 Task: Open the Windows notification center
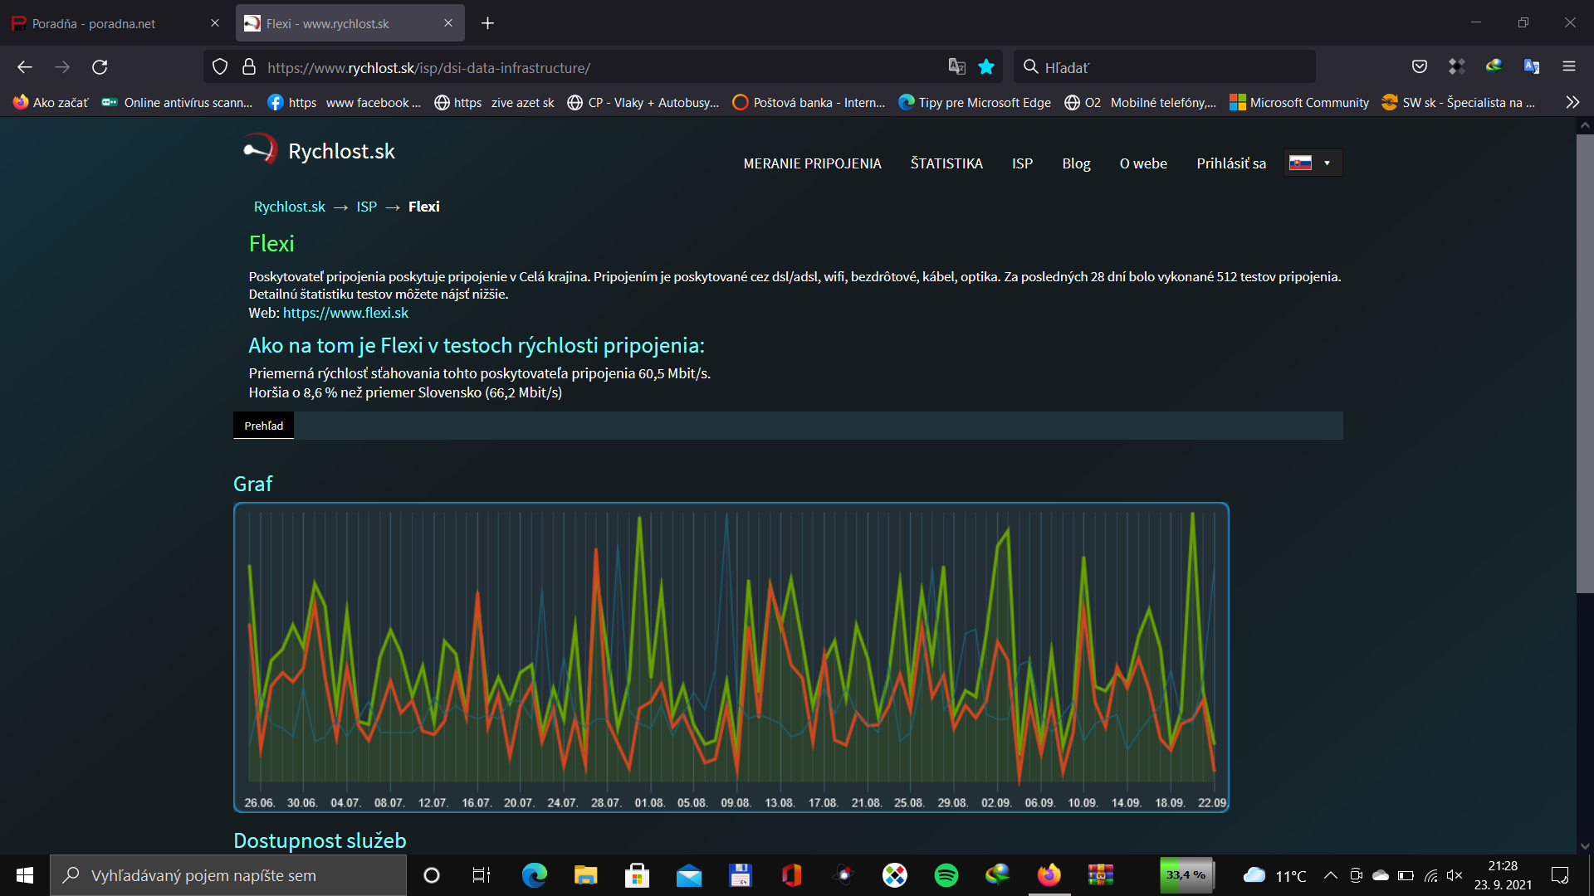(x=1560, y=875)
